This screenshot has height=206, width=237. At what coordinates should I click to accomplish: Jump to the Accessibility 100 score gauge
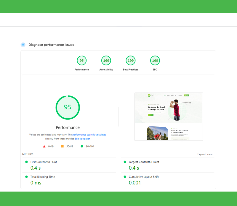(106, 61)
